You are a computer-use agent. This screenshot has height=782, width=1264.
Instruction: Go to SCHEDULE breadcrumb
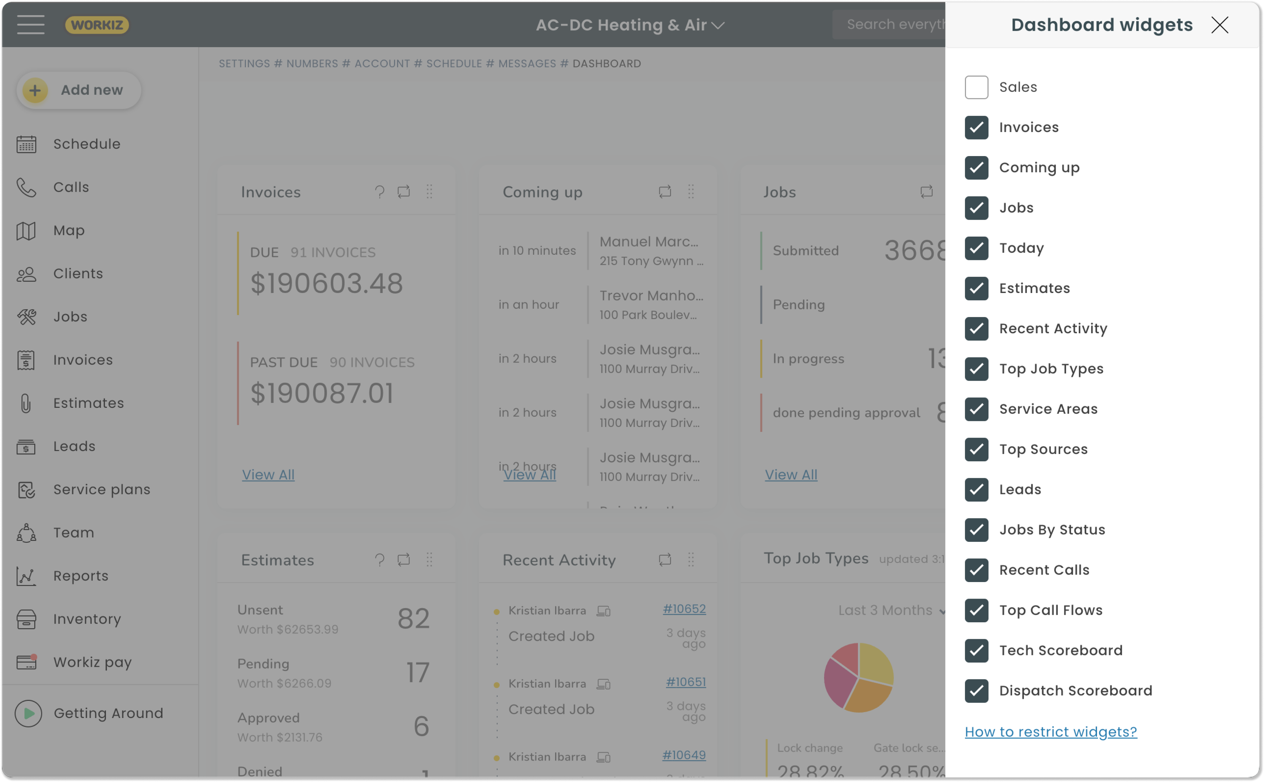[454, 64]
